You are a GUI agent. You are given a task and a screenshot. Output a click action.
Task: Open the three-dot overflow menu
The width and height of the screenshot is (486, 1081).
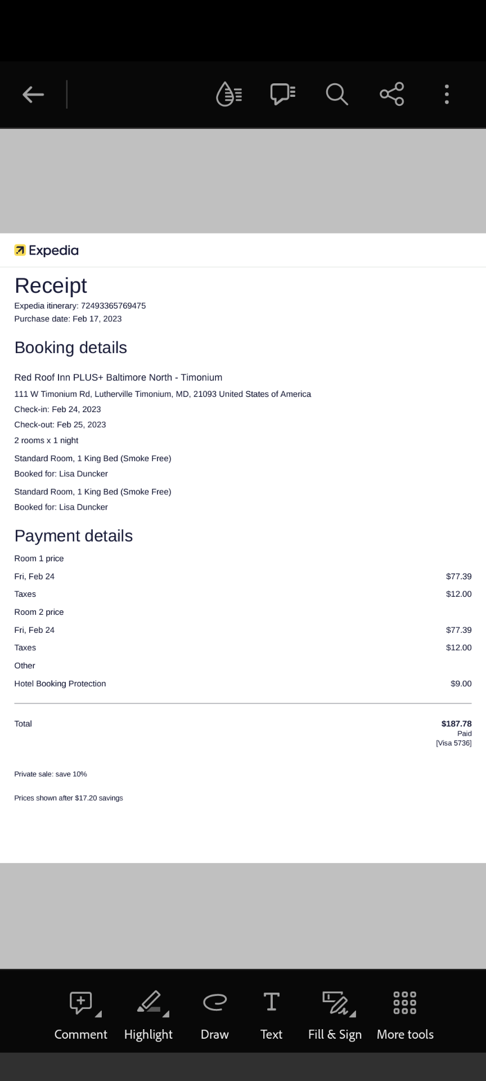[447, 94]
